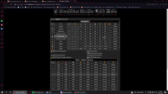Switch to the Kabileler ve Avantajları tab
Image resolution: width=168 pixels, height=94 pixels.
coord(33,1)
